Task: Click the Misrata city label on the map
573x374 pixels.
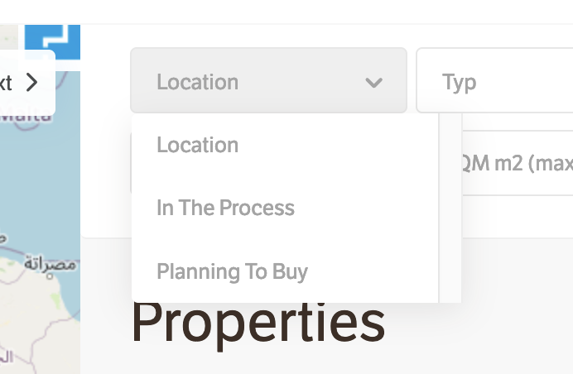Action: coord(50,264)
